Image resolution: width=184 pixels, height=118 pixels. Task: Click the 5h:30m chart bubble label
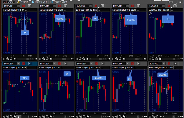(x=131, y=20)
